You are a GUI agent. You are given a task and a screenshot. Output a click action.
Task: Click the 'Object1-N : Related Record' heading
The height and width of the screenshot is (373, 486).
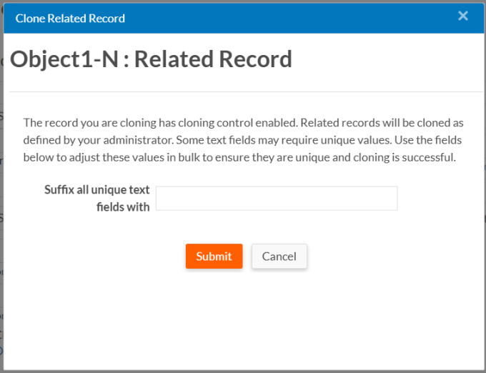click(151, 59)
